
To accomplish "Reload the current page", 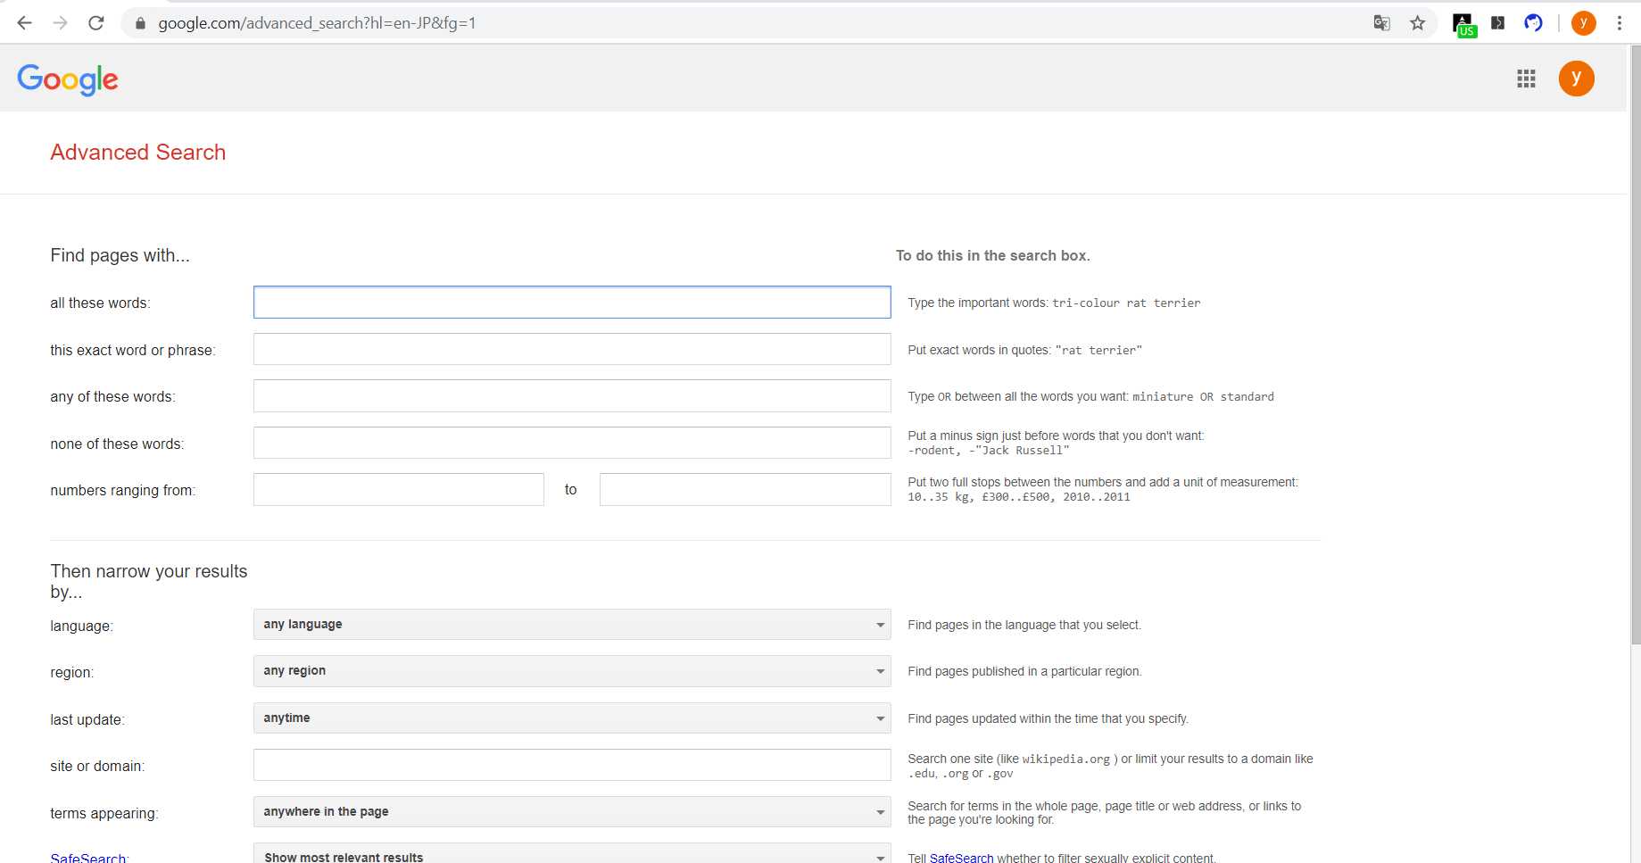I will point(96,23).
